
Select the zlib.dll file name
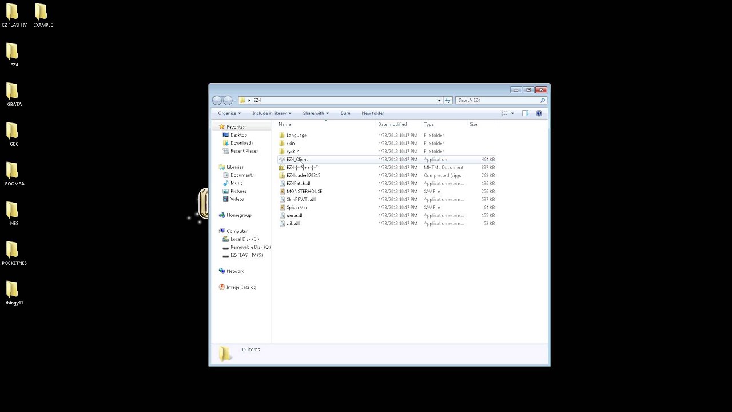tap(293, 224)
